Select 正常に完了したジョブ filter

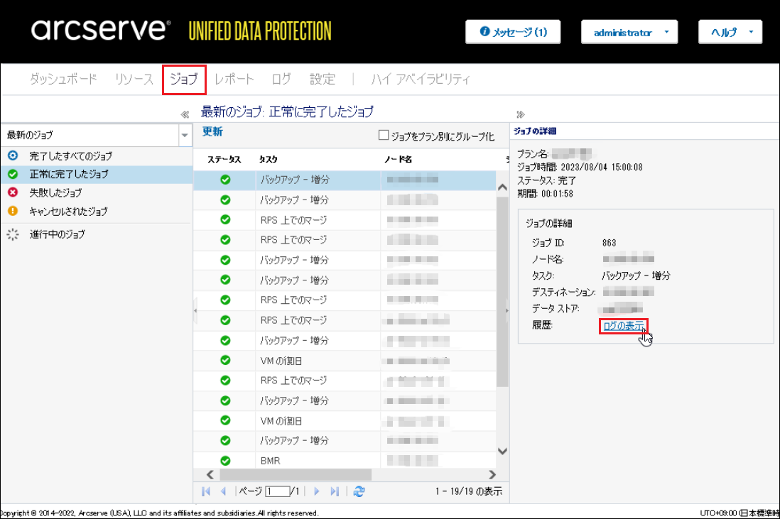point(97,174)
